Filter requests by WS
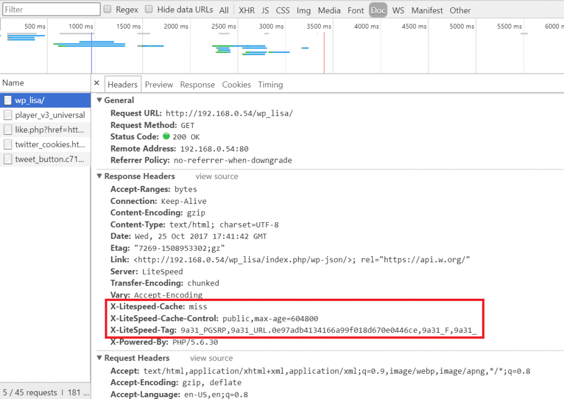 tap(398, 10)
